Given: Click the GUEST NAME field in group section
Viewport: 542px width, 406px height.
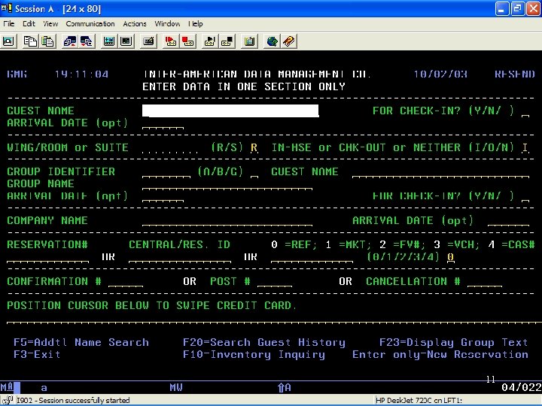Looking at the screenshot, I should tap(440, 172).
